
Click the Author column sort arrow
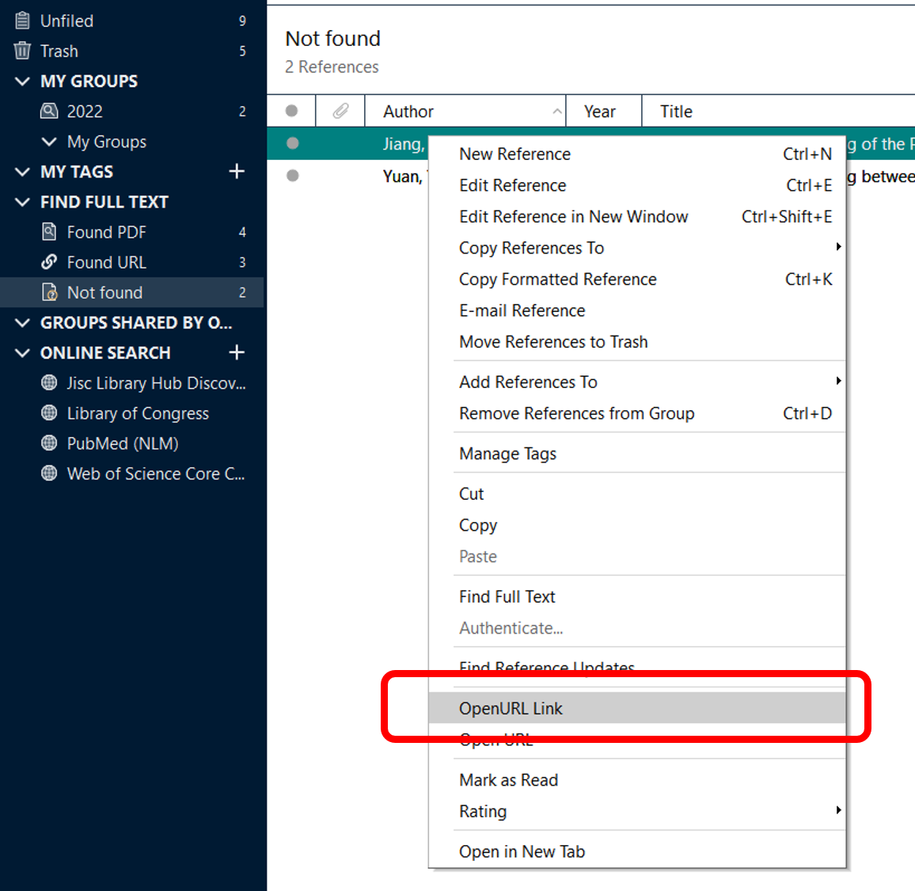click(557, 111)
